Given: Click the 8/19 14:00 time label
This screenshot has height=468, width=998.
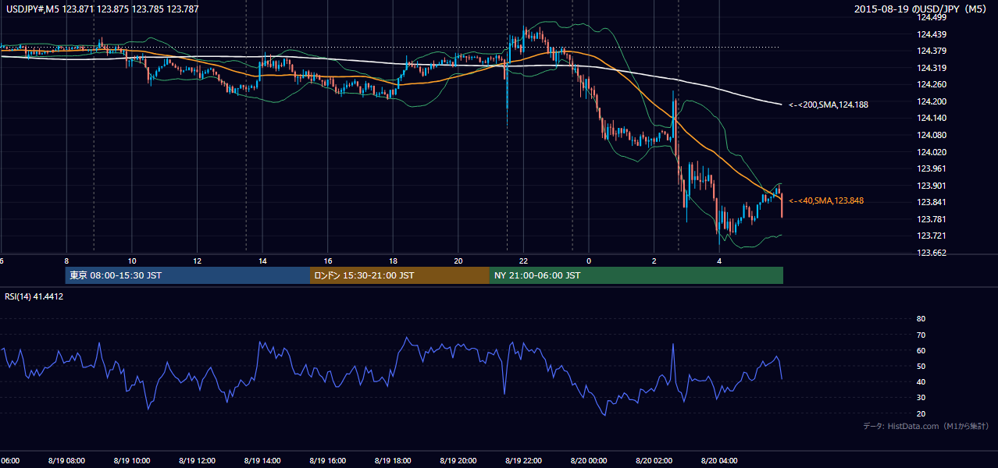Looking at the screenshot, I should (263, 460).
